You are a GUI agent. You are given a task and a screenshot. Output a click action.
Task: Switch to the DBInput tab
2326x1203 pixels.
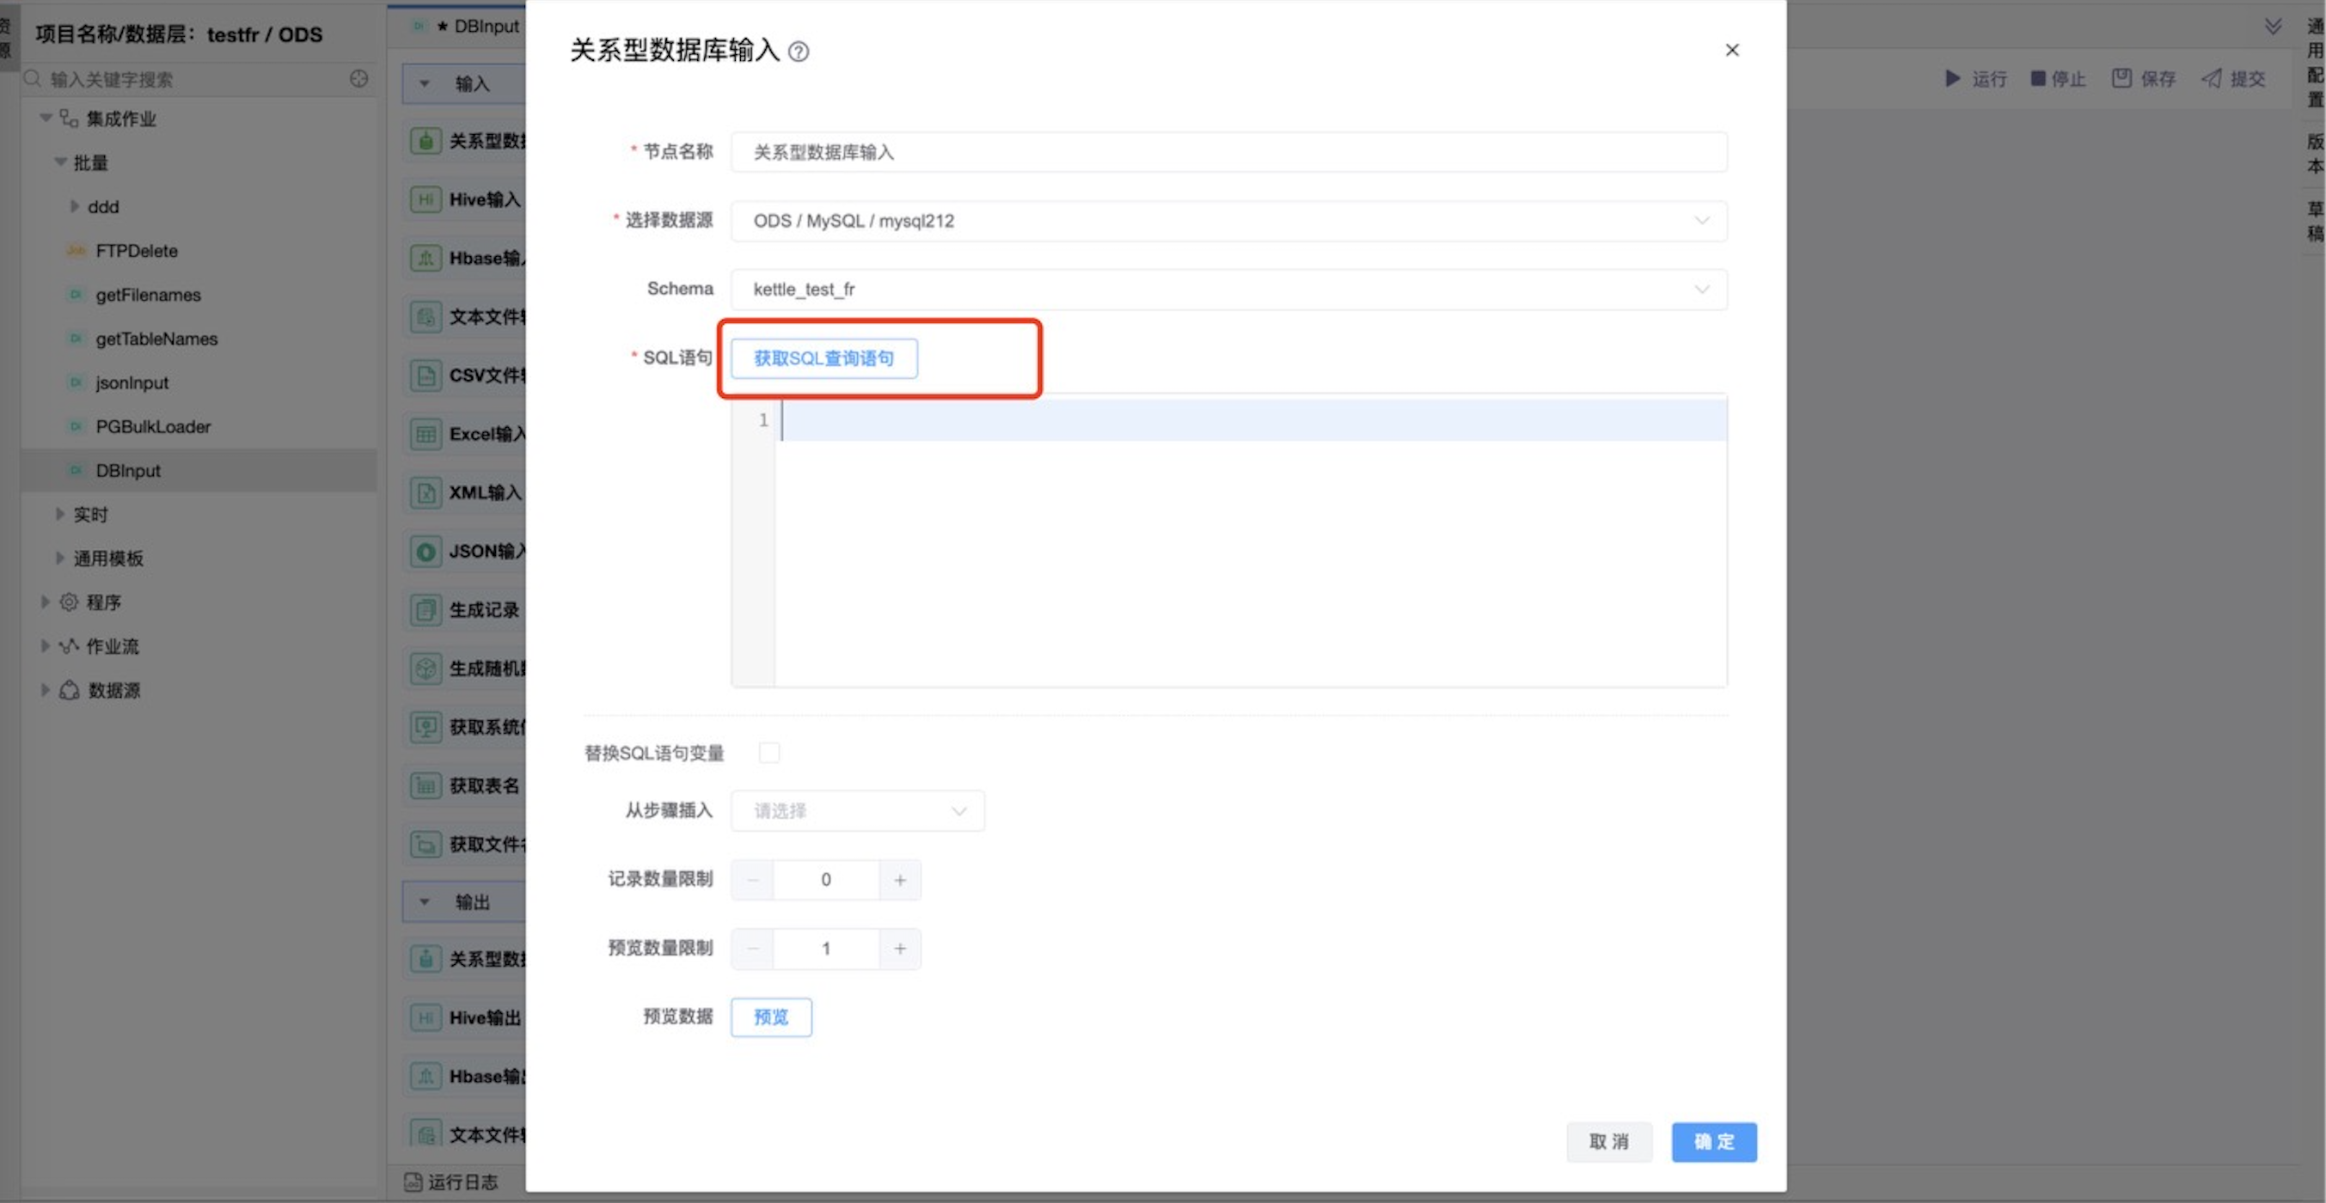click(477, 26)
